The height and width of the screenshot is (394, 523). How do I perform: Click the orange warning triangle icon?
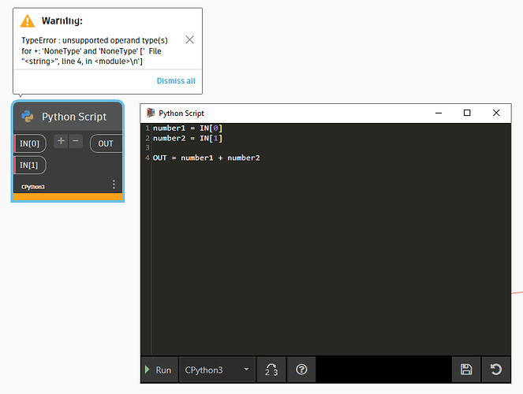coord(28,21)
